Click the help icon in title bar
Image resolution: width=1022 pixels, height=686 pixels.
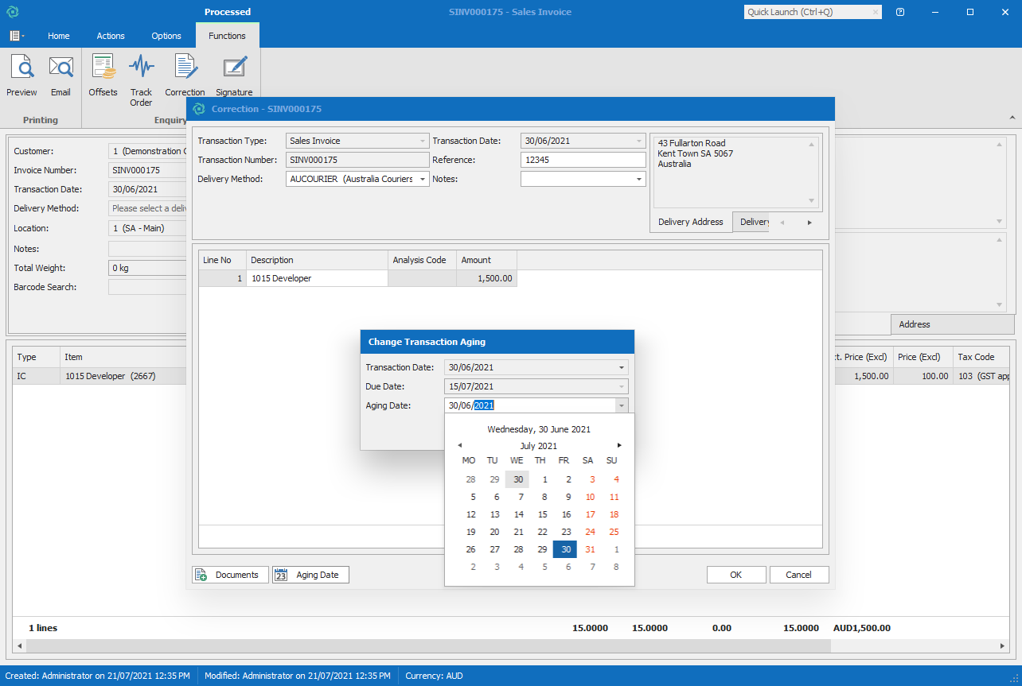click(899, 12)
